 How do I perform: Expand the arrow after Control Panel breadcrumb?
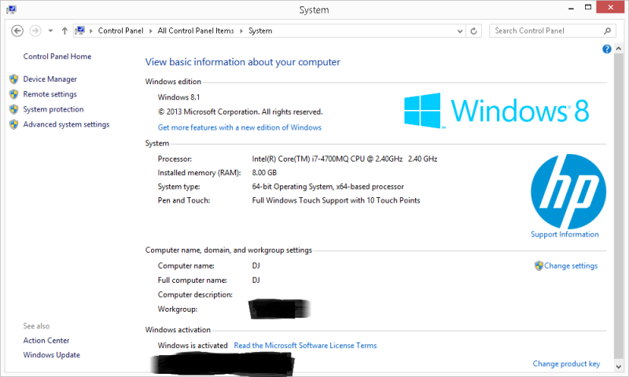(150, 31)
